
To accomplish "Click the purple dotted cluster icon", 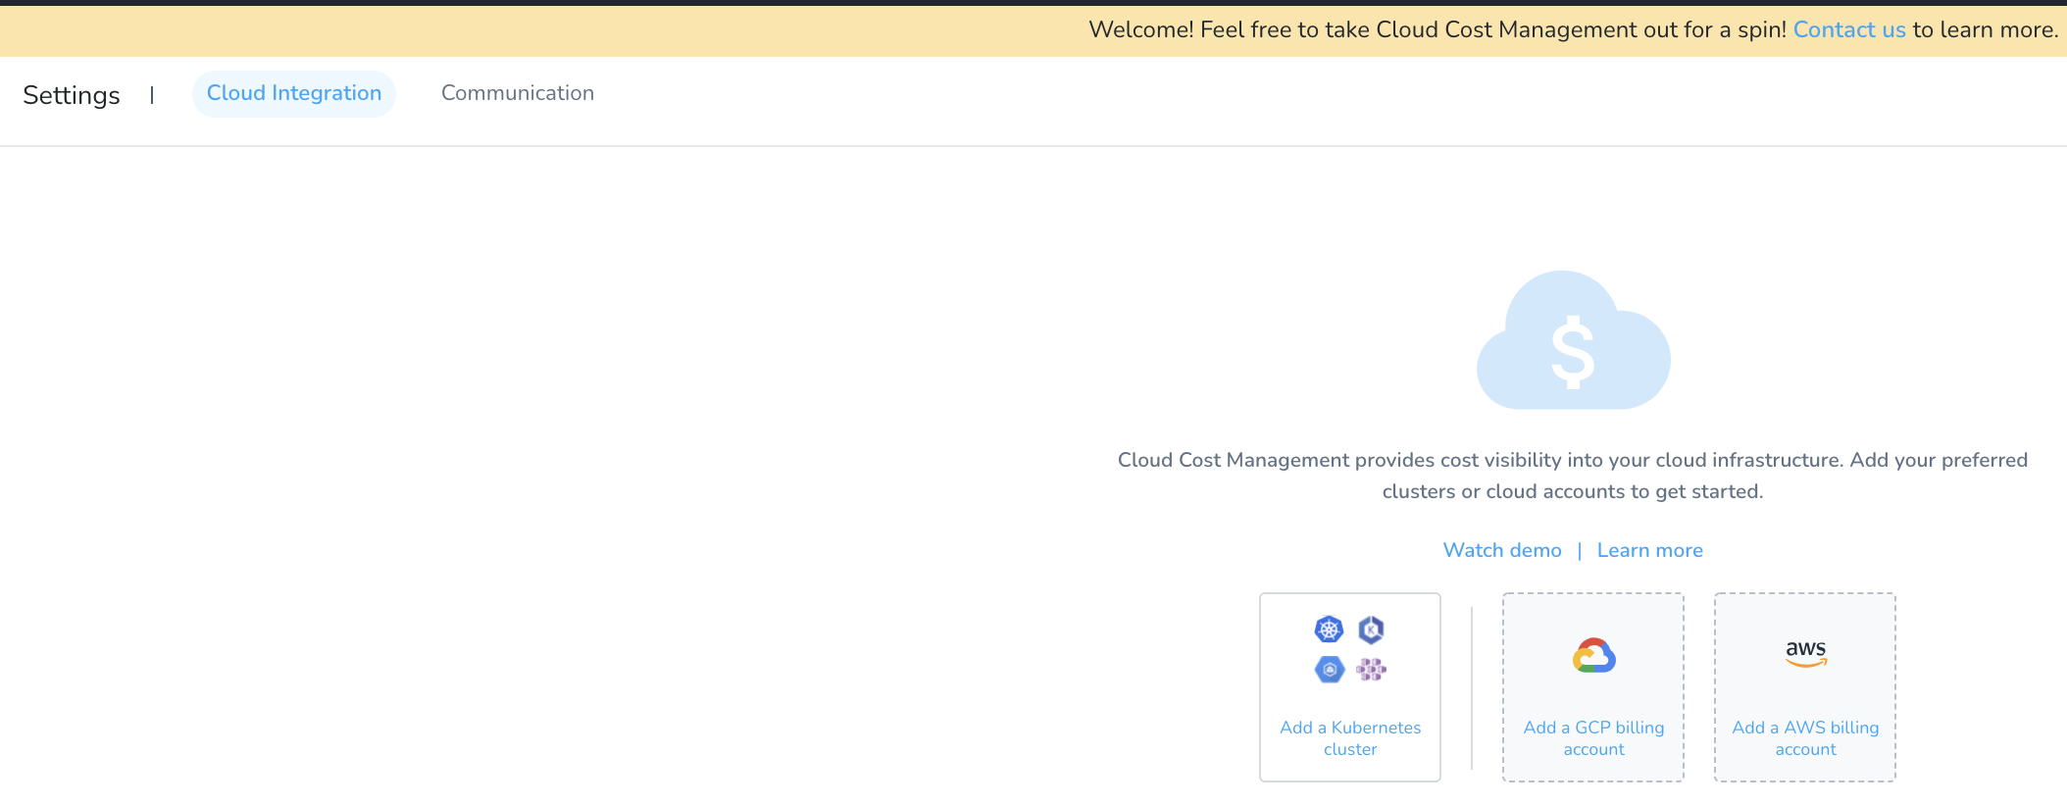I will pyautogui.click(x=1371, y=670).
